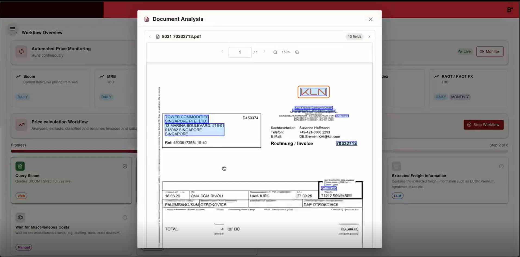520x257 pixels.
Task: Click the workflow progress bar
Action: click(x=74, y=151)
